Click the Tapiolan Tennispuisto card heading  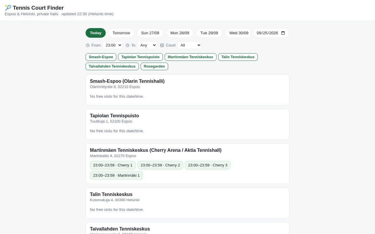pos(115,116)
